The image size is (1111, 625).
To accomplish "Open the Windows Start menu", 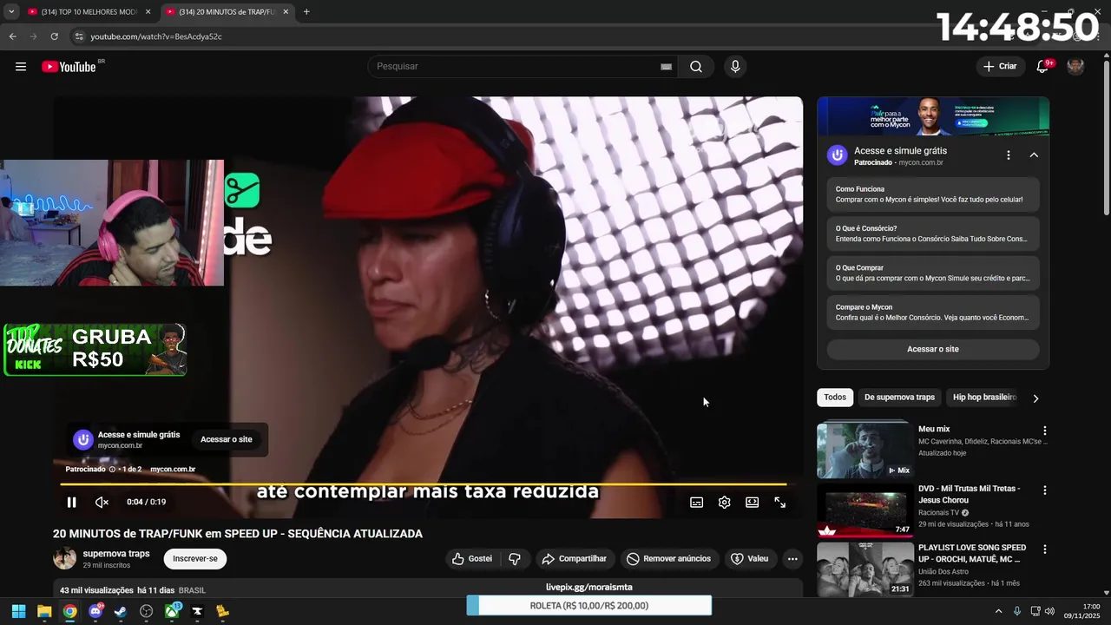I will (x=18, y=611).
